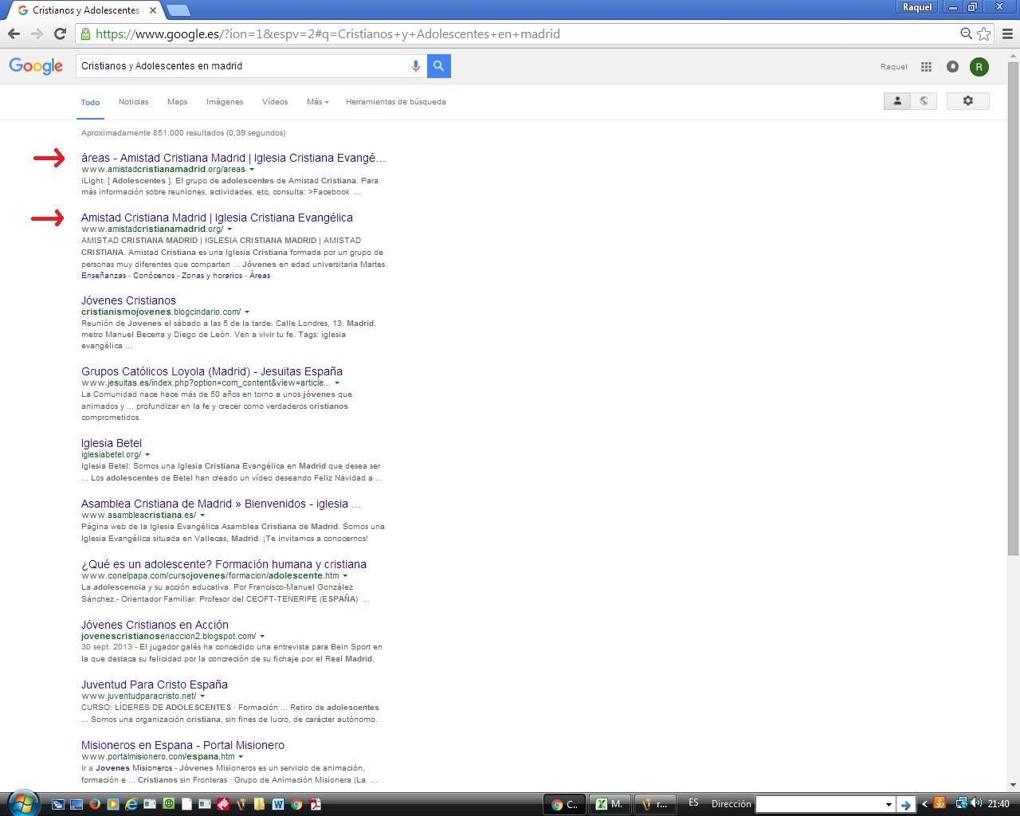Open arrow next to amistadcristianamadrid.org/areas URL
Viewport: 1020px width, 816px height.
[252, 169]
